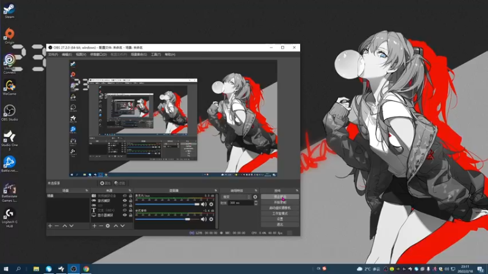Adjust the 麦克风/Aux volume slider
The width and height of the screenshot is (488, 274).
[167, 205]
